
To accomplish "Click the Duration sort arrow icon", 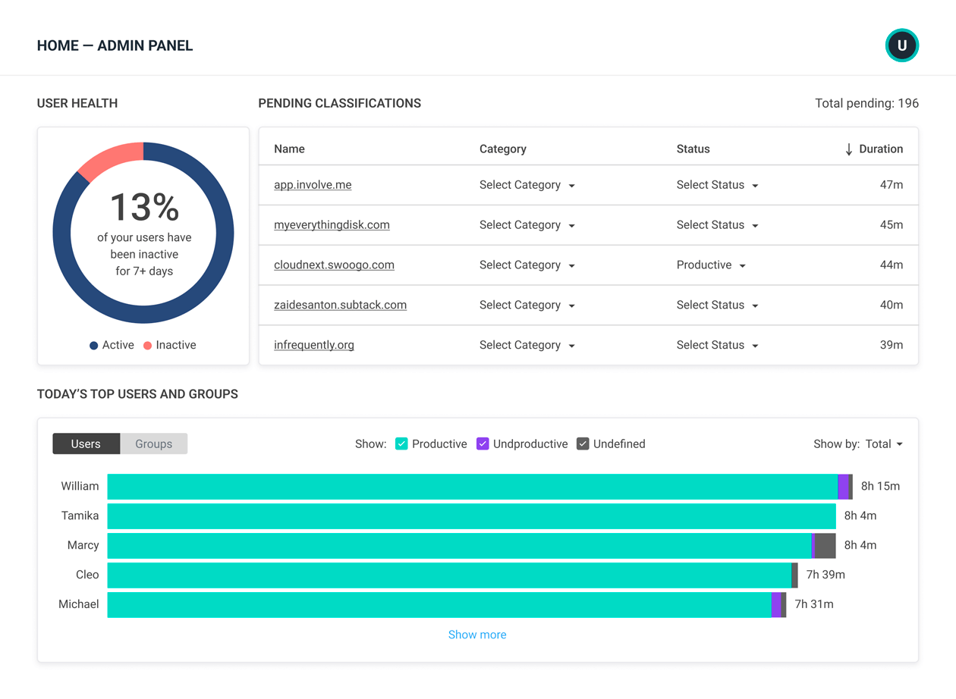I will 848,149.
